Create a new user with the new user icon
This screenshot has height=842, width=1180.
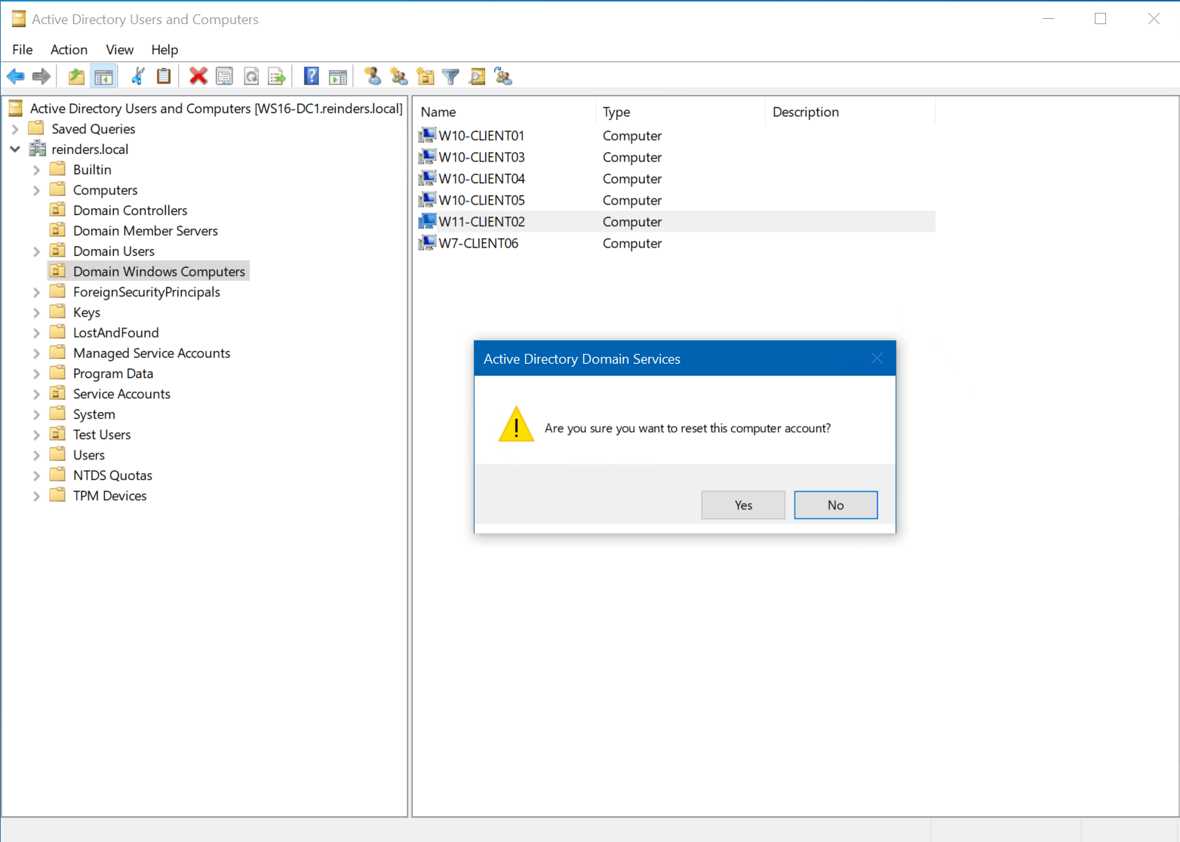pyautogui.click(x=371, y=75)
